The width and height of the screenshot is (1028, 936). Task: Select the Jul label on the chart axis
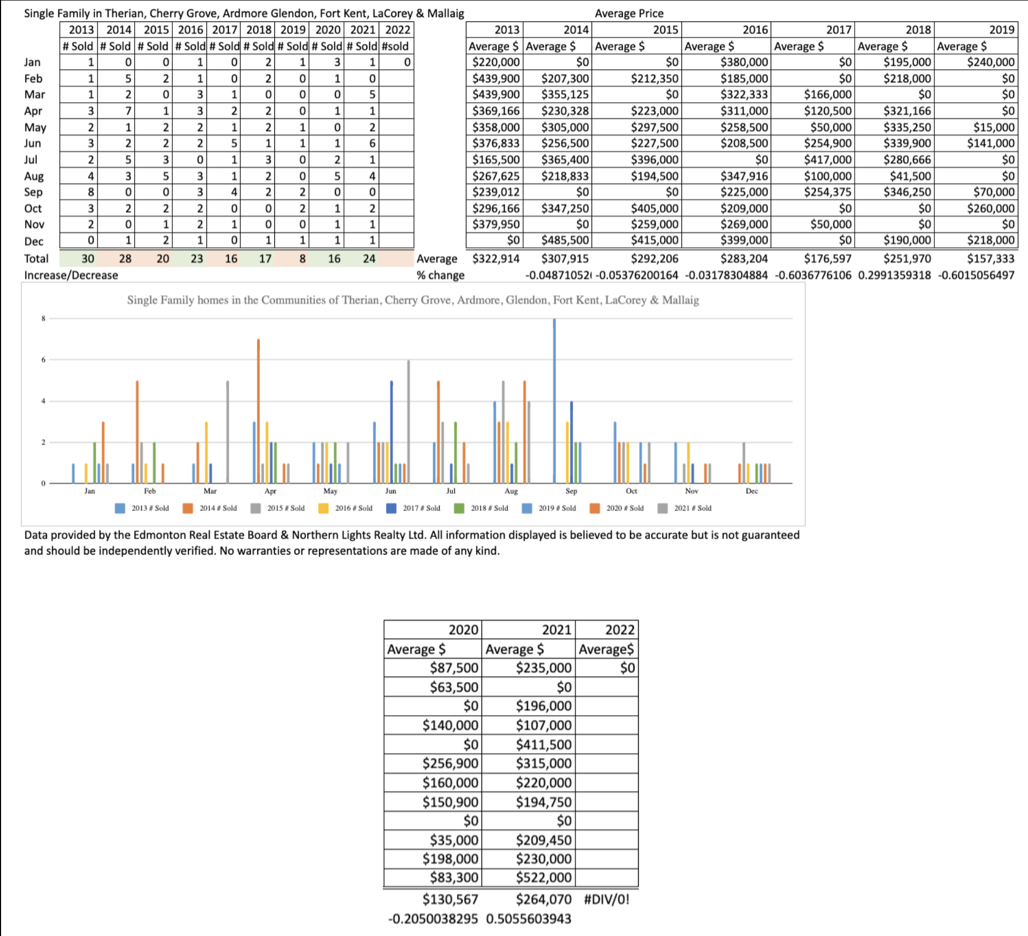tap(451, 491)
